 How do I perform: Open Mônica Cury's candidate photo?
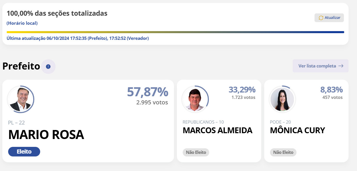(x=282, y=99)
